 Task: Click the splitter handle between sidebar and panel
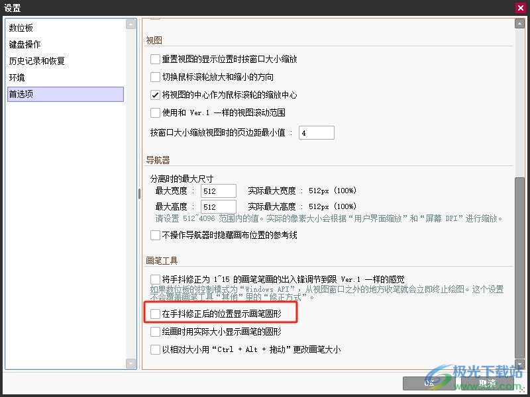(x=139, y=194)
